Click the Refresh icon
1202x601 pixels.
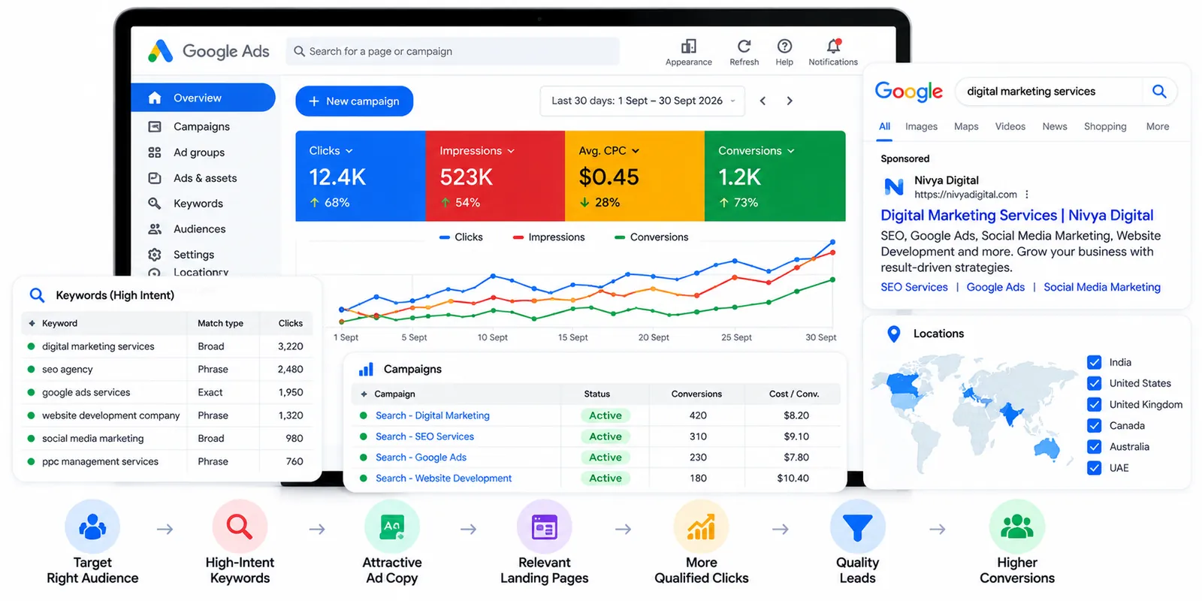point(744,47)
